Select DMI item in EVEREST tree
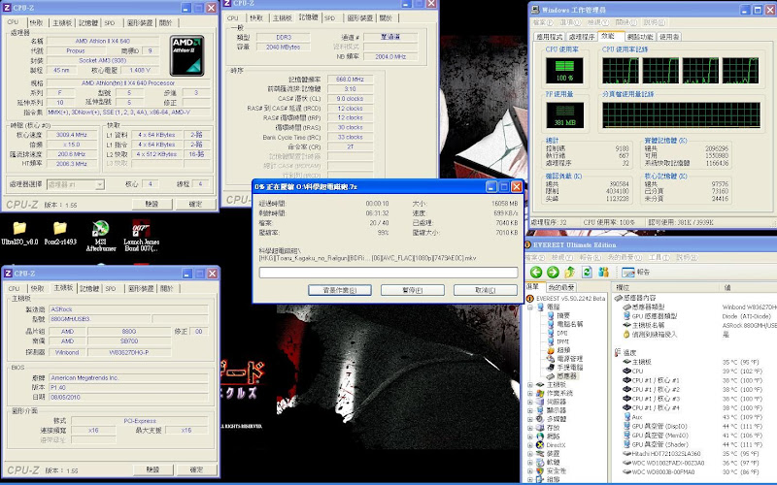Viewport: 777px width, 485px height. (562, 333)
